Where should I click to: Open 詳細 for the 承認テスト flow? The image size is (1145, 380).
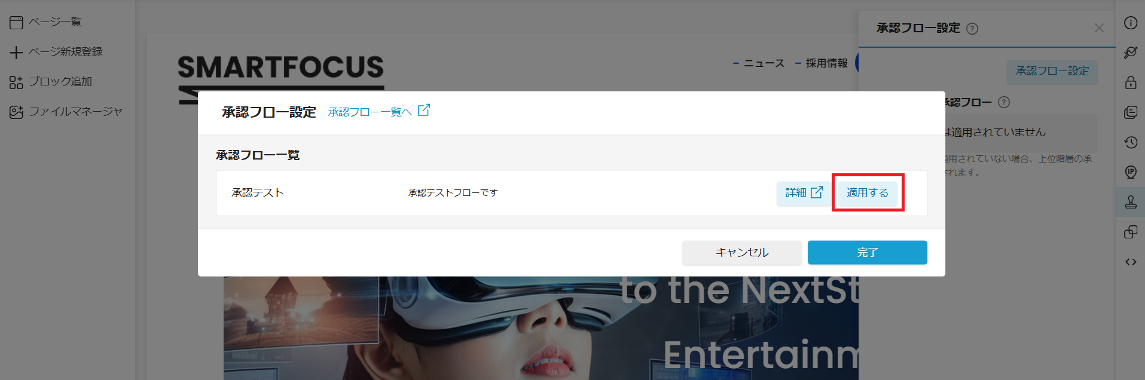[804, 193]
